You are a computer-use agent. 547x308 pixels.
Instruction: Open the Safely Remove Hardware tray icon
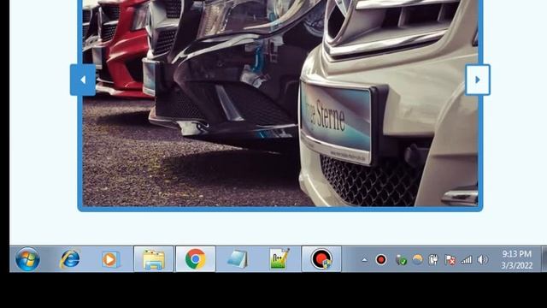tap(401, 260)
